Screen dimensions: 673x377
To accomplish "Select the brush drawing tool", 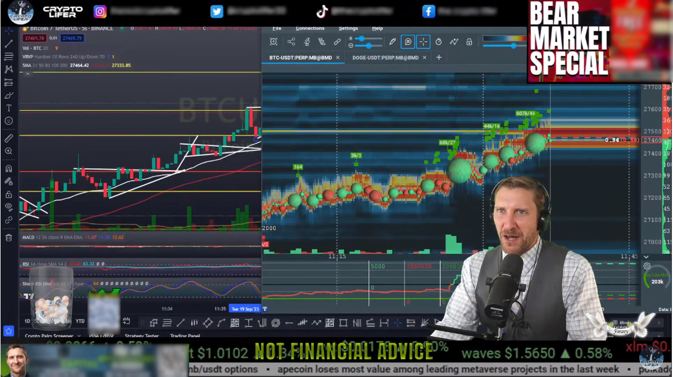I will (x=9, y=95).
